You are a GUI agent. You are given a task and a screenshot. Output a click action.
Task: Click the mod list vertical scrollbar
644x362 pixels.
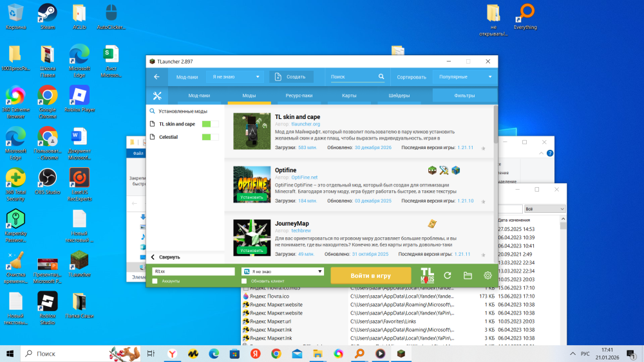[496, 124]
